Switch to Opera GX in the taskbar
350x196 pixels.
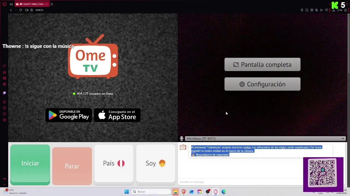pos(216,192)
